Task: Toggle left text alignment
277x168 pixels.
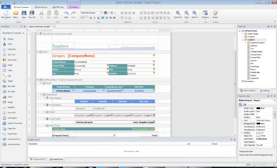Action: pos(103,18)
